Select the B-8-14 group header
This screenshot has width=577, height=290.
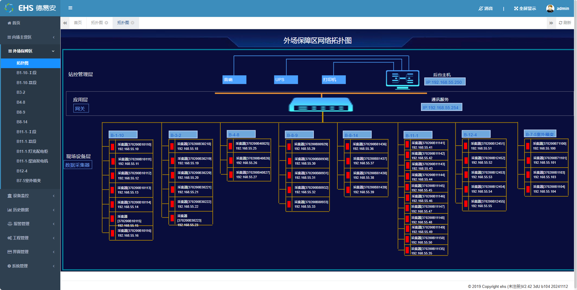coord(357,135)
